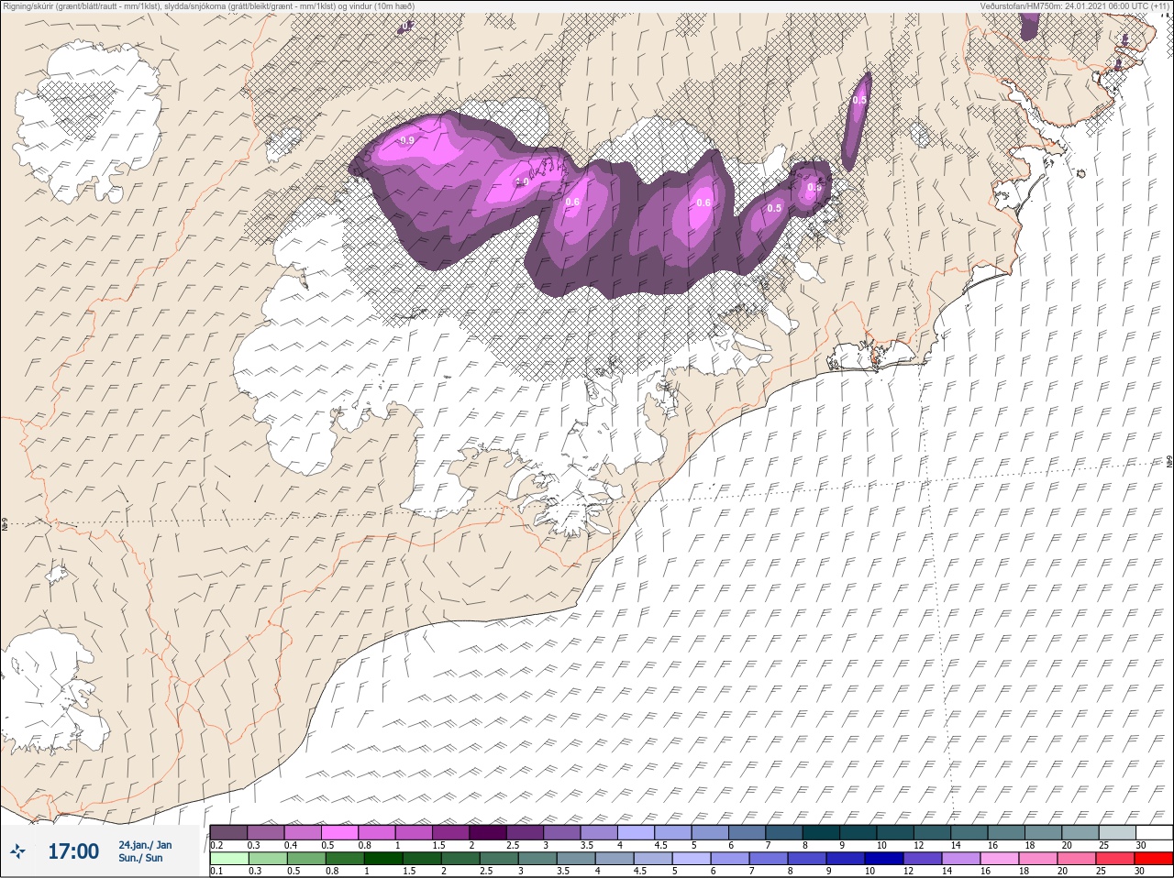This screenshot has height=878, width=1174.
Task: Click the dark teal 8 swatch in upper legend
Action: [821, 833]
